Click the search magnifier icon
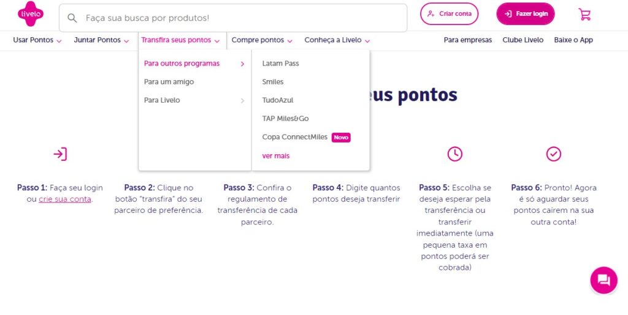 (x=72, y=18)
